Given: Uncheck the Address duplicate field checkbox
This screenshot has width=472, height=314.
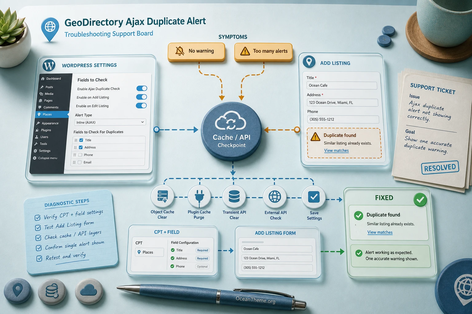Looking at the screenshot, I should click(x=81, y=147).
